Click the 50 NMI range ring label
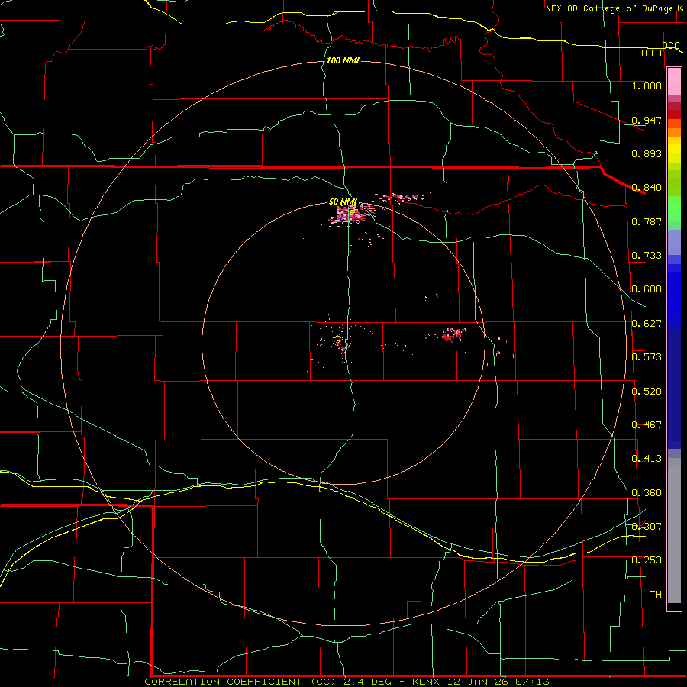The width and height of the screenshot is (687, 687). click(343, 202)
